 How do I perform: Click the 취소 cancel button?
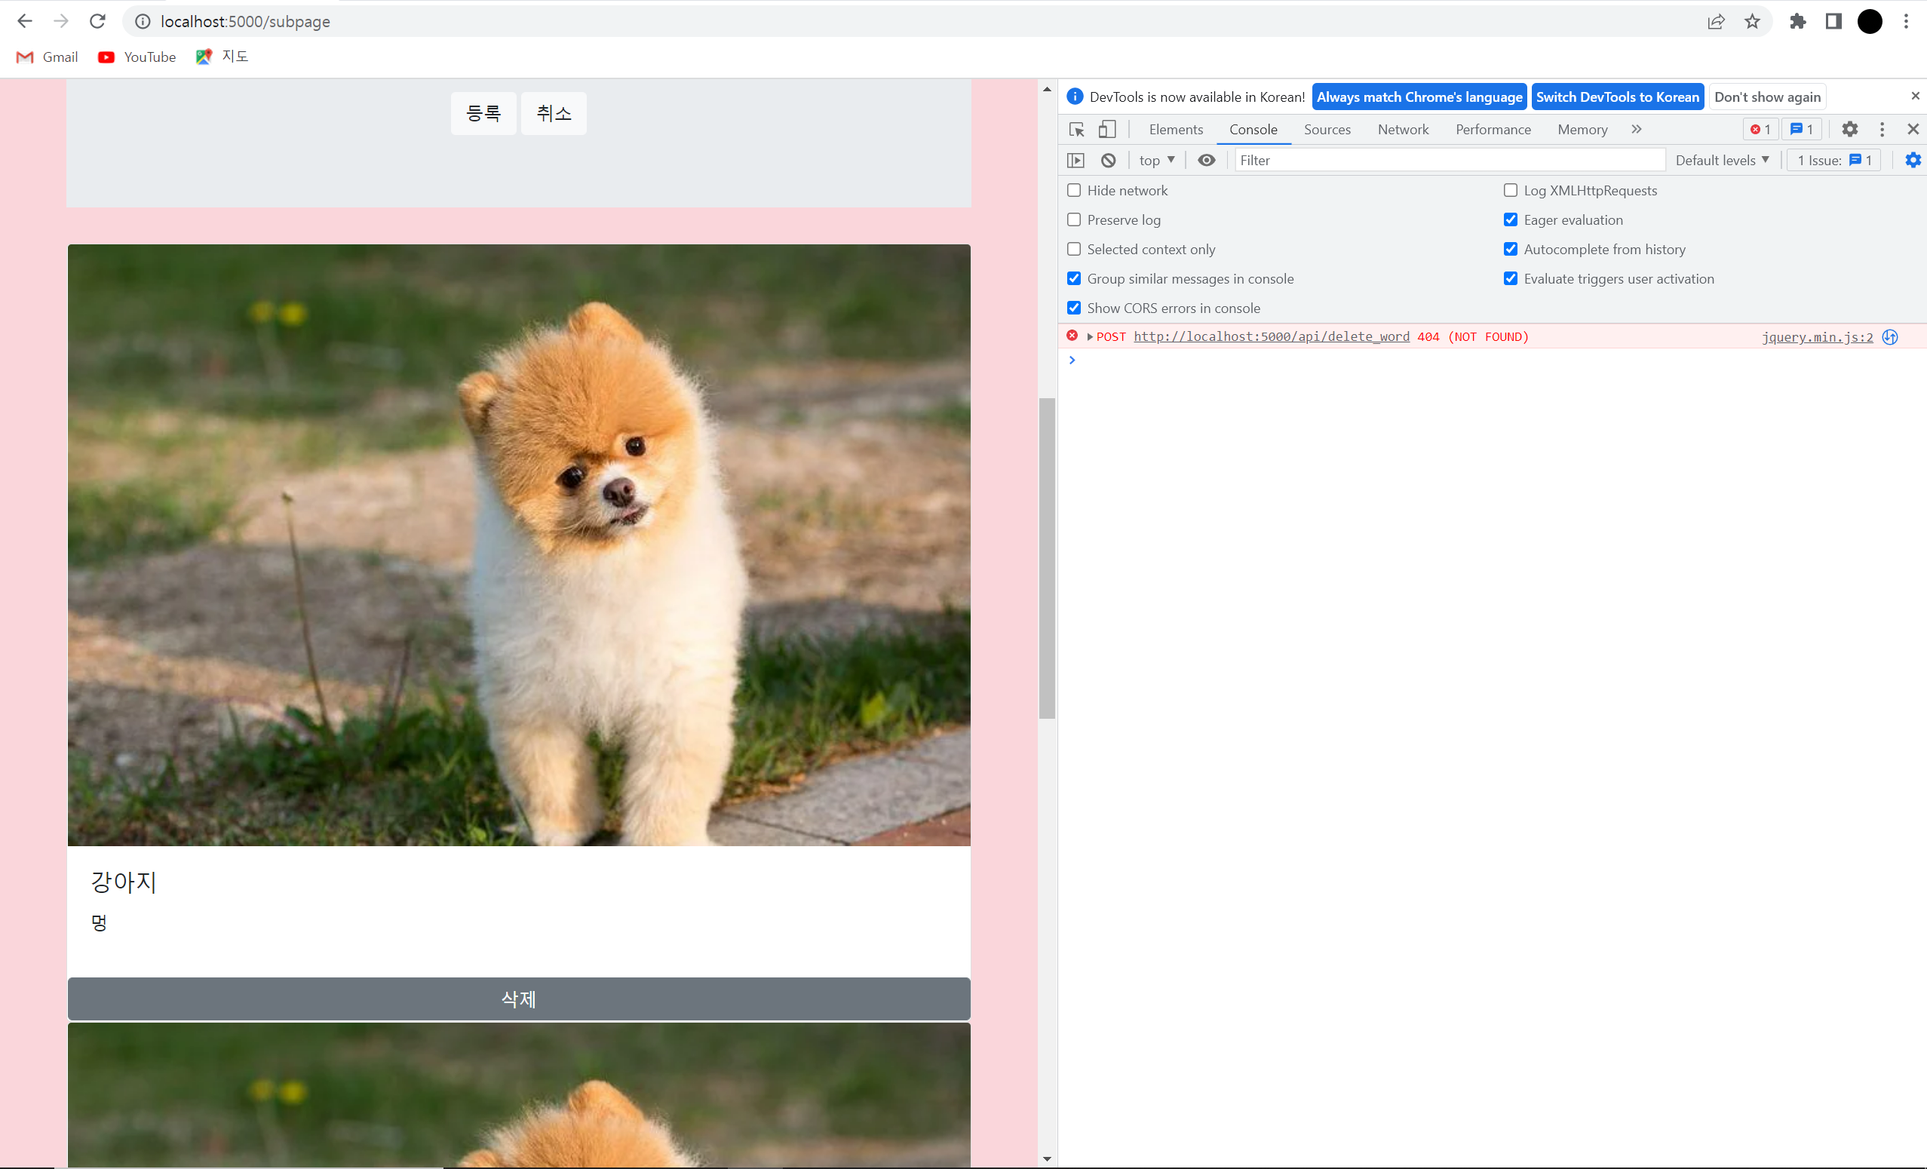pos(554,113)
